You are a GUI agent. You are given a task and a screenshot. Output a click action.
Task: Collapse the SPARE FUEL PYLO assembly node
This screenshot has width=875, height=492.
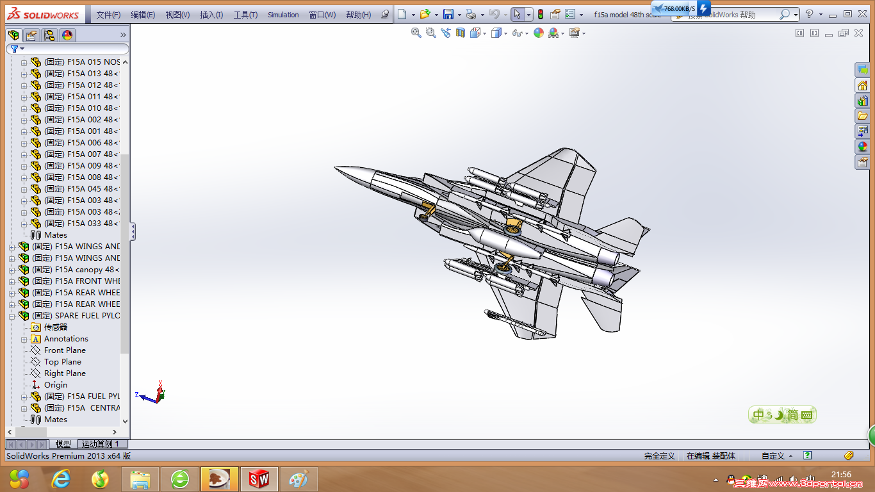tap(12, 316)
